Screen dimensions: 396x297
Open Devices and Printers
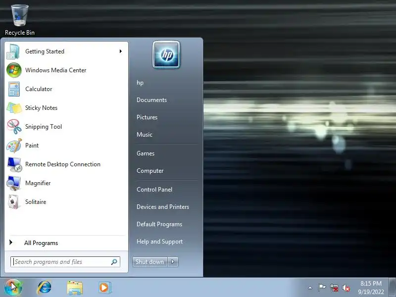[163, 207]
